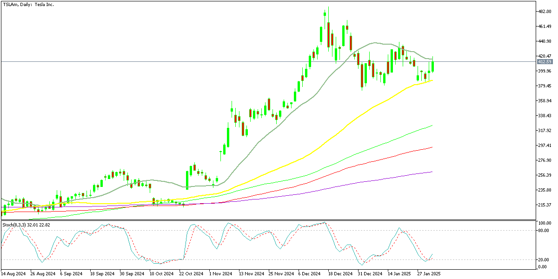Select the 317.92 price level label

pos(545,131)
